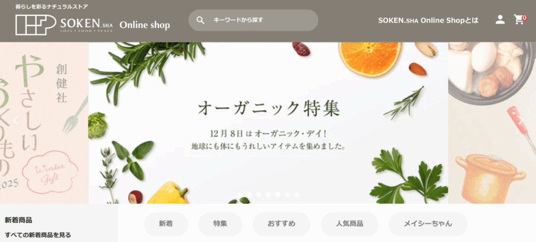
Task: Open すべての新着商品を見る link
Action: click(x=38, y=235)
